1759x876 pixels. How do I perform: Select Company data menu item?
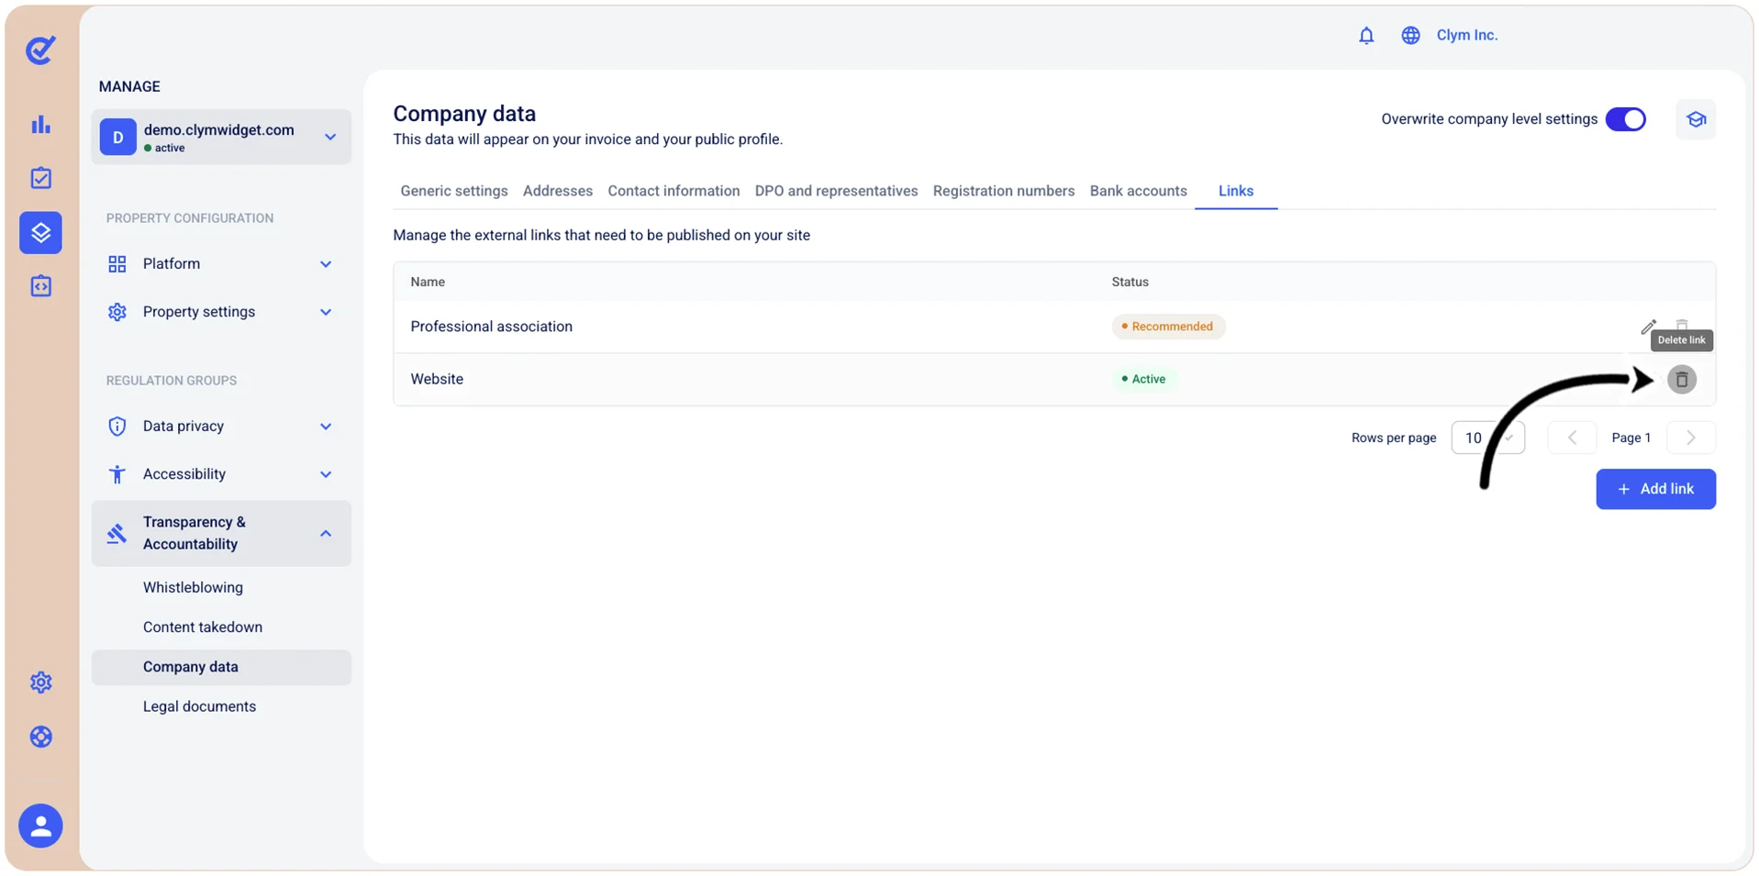(221, 667)
